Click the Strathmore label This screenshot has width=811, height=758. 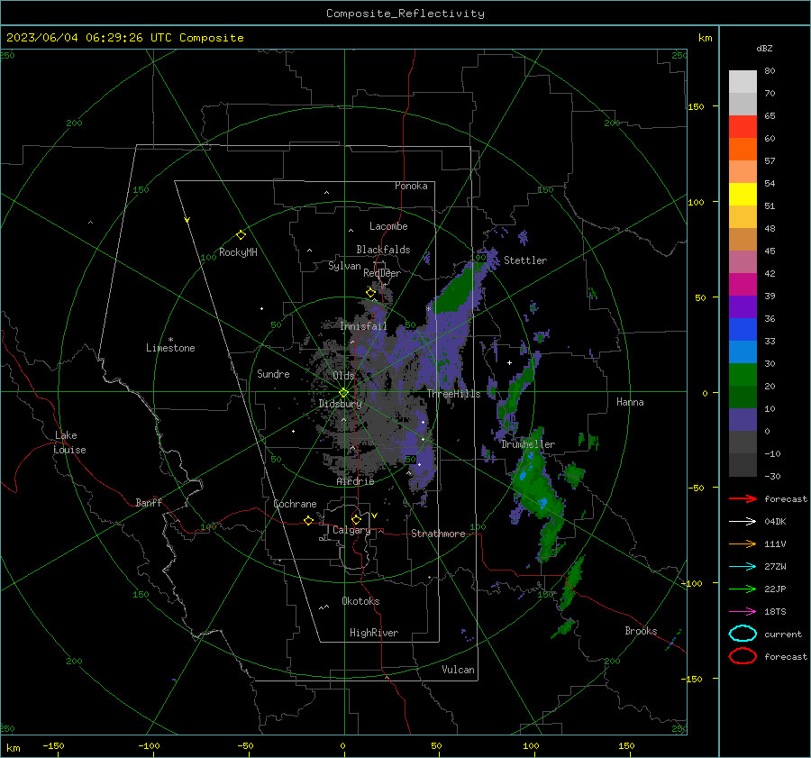438,534
